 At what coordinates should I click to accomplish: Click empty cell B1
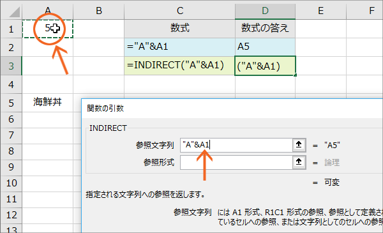pos(99,29)
